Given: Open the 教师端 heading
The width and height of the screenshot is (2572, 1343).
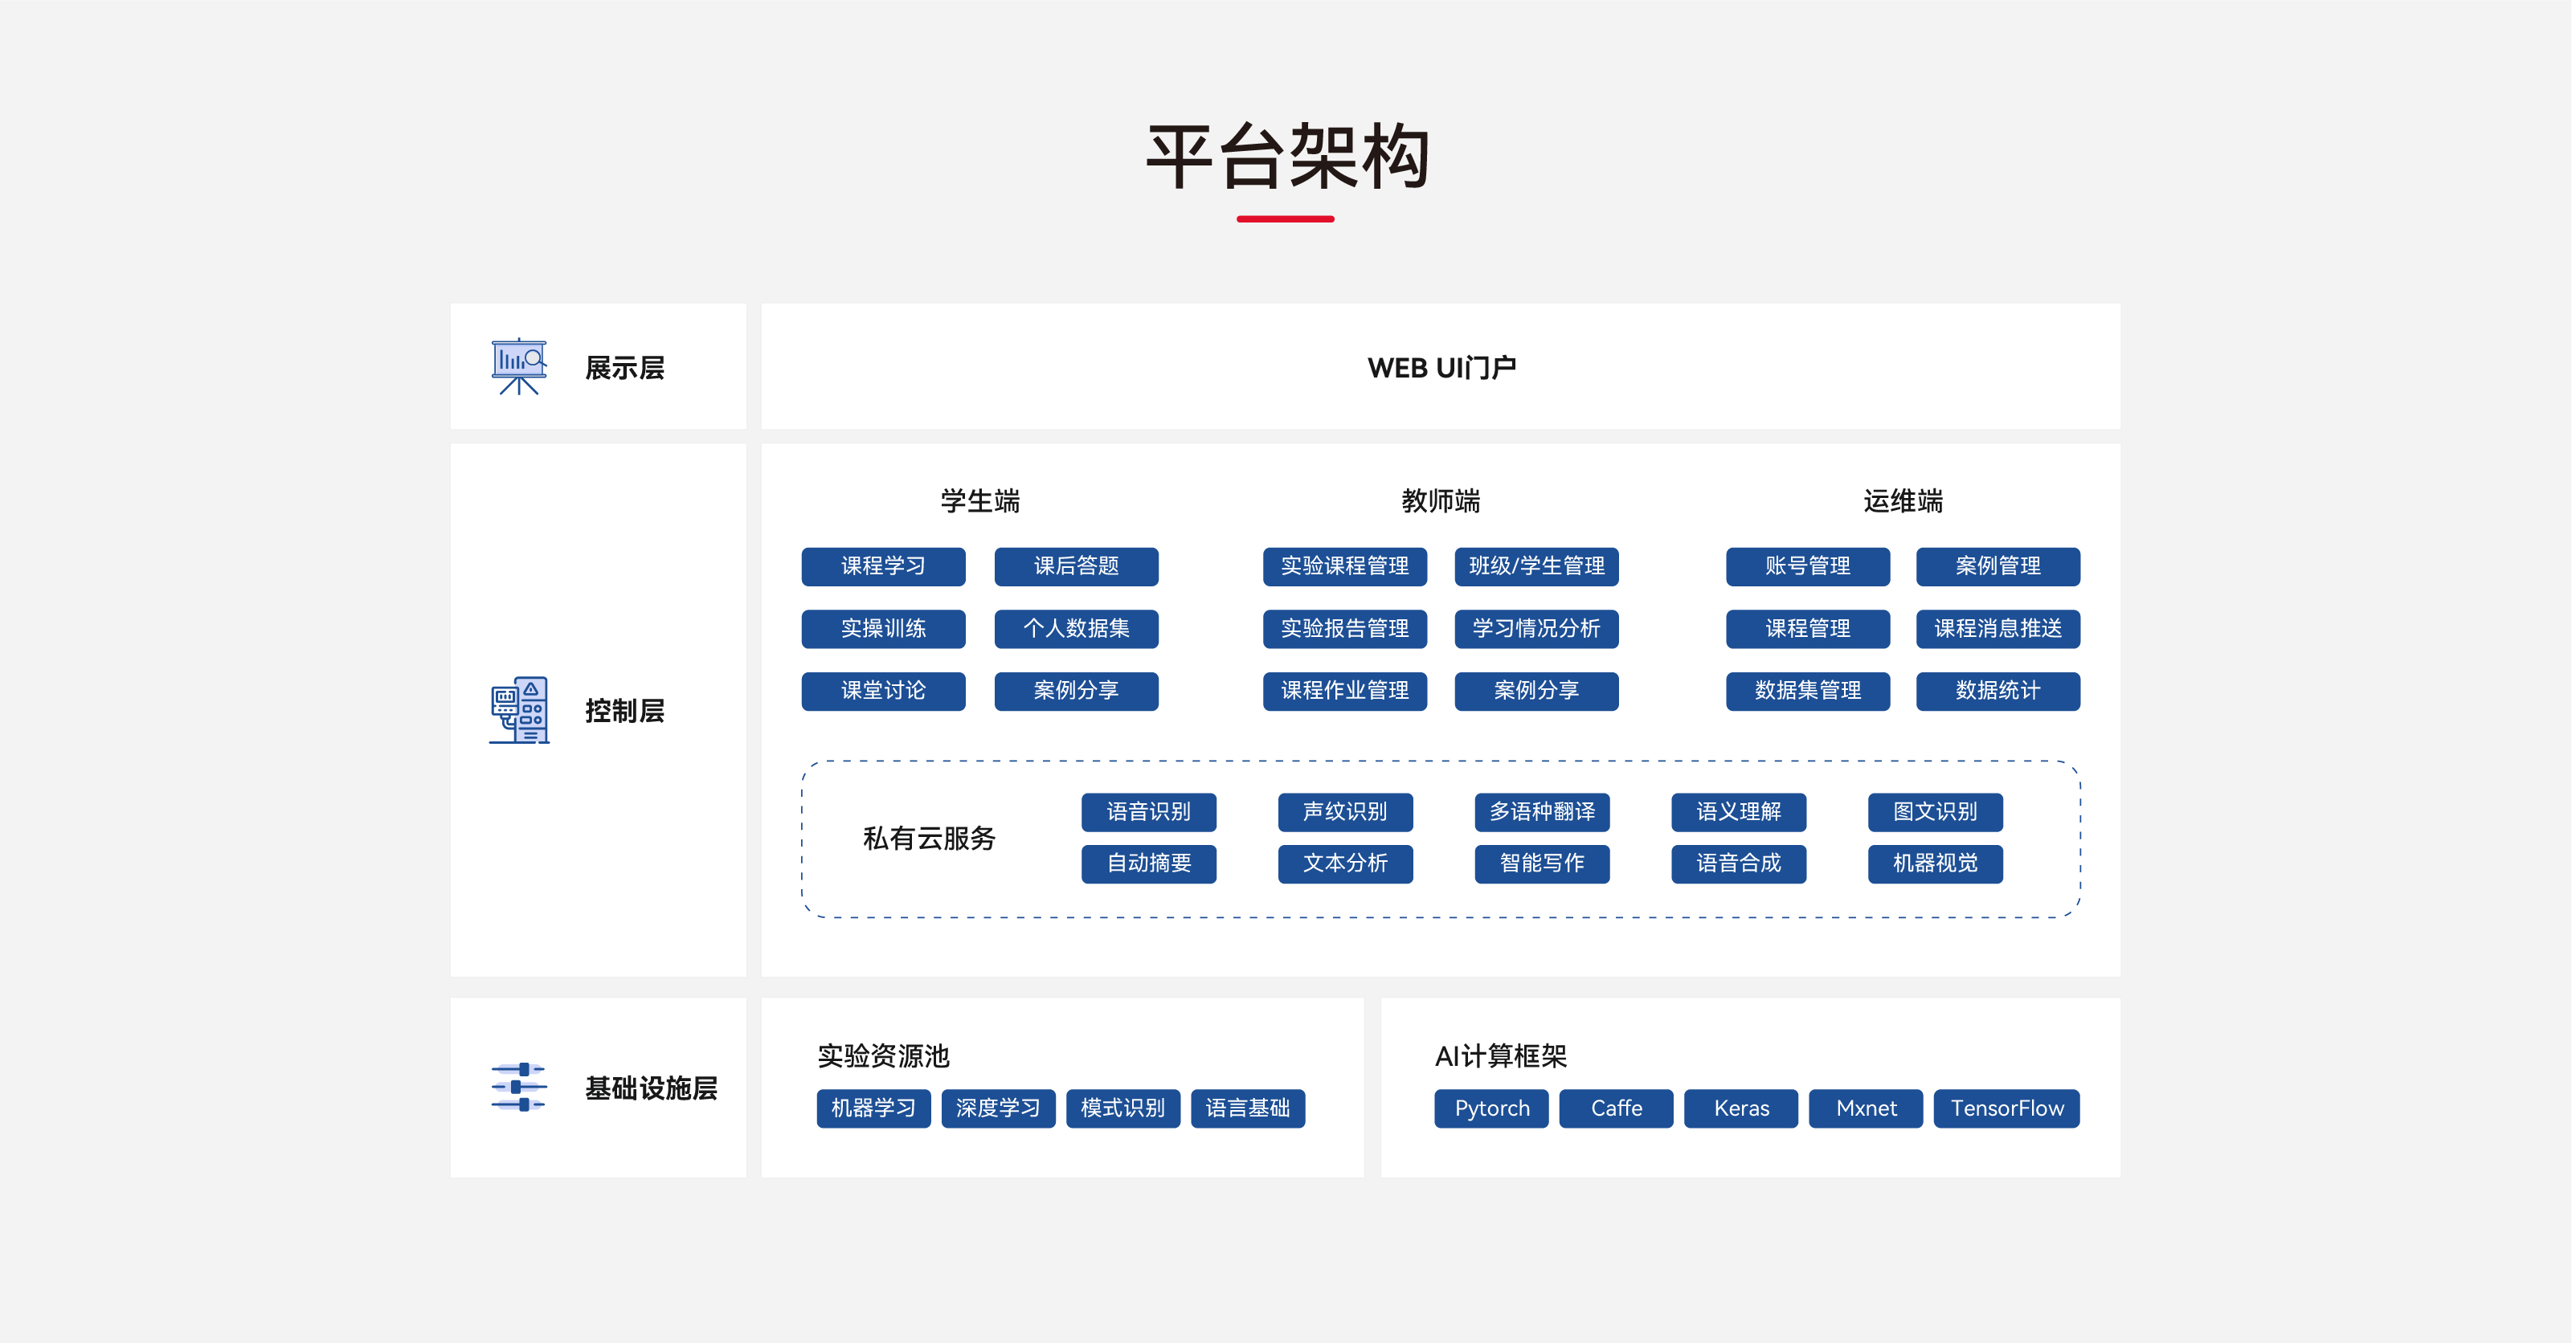Looking at the screenshot, I should pos(1441,501).
